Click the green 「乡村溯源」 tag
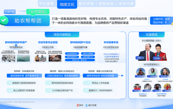 tap(38, 12)
